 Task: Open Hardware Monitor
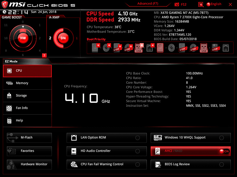[29, 164]
